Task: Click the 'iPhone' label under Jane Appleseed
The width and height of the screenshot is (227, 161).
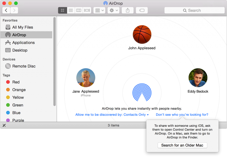Action: click(x=86, y=95)
